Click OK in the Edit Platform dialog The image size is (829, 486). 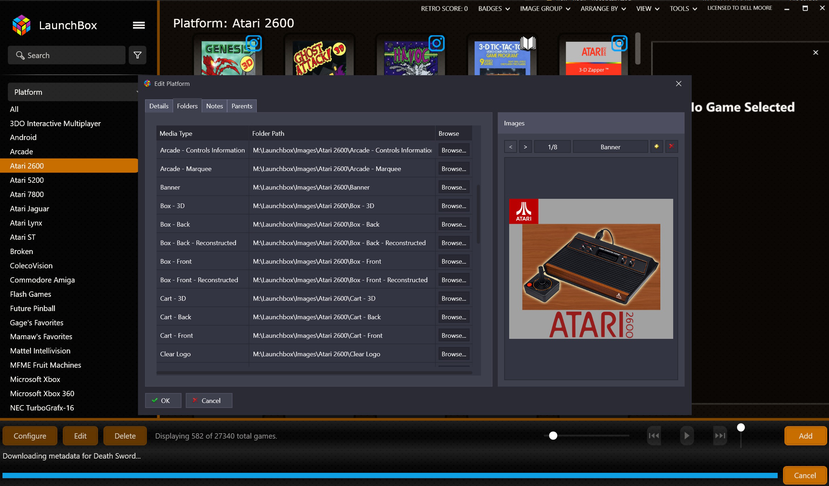click(x=163, y=400)
